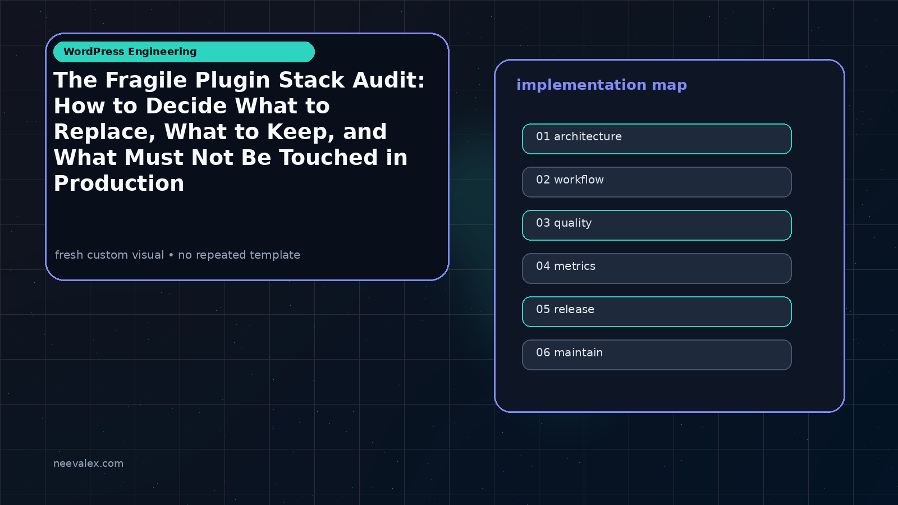The image size is (898, 505).
Task: Choose the 03 quality item
Action: tap(657, 225)
